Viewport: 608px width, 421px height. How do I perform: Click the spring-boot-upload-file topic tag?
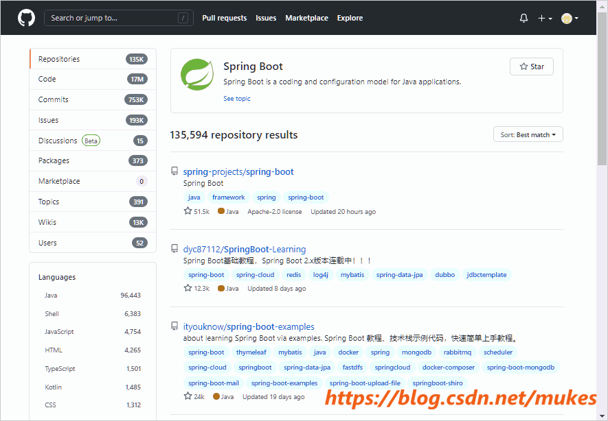click(365, 383)
